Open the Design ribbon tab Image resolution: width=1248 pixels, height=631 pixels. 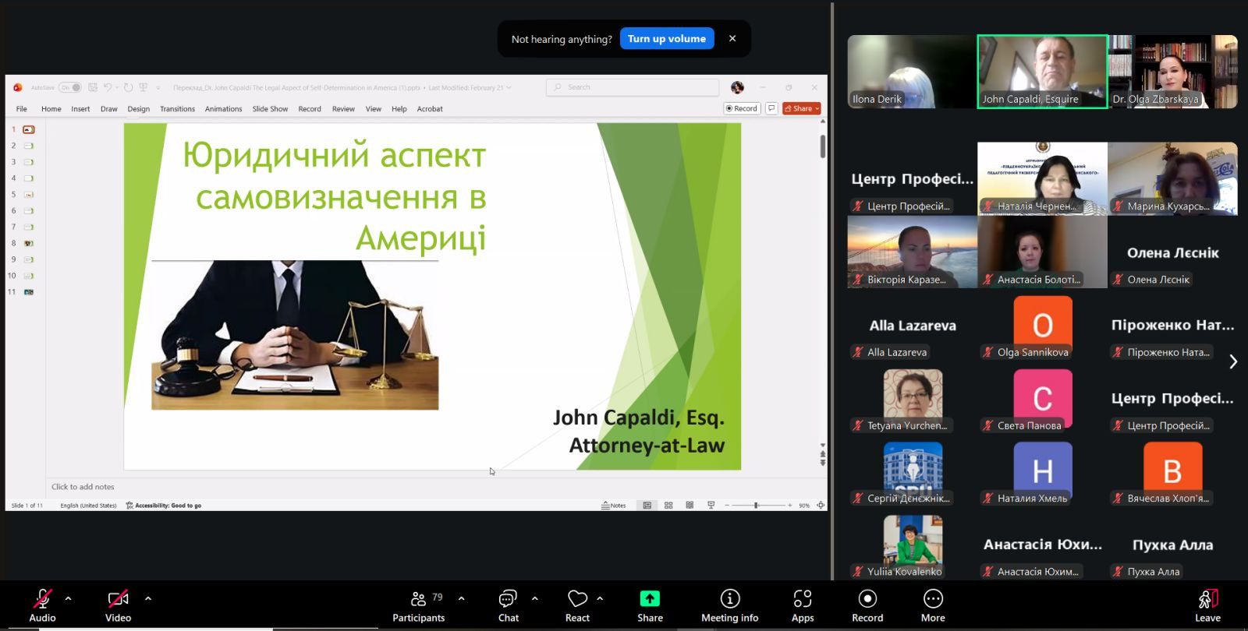click(139, 109)
